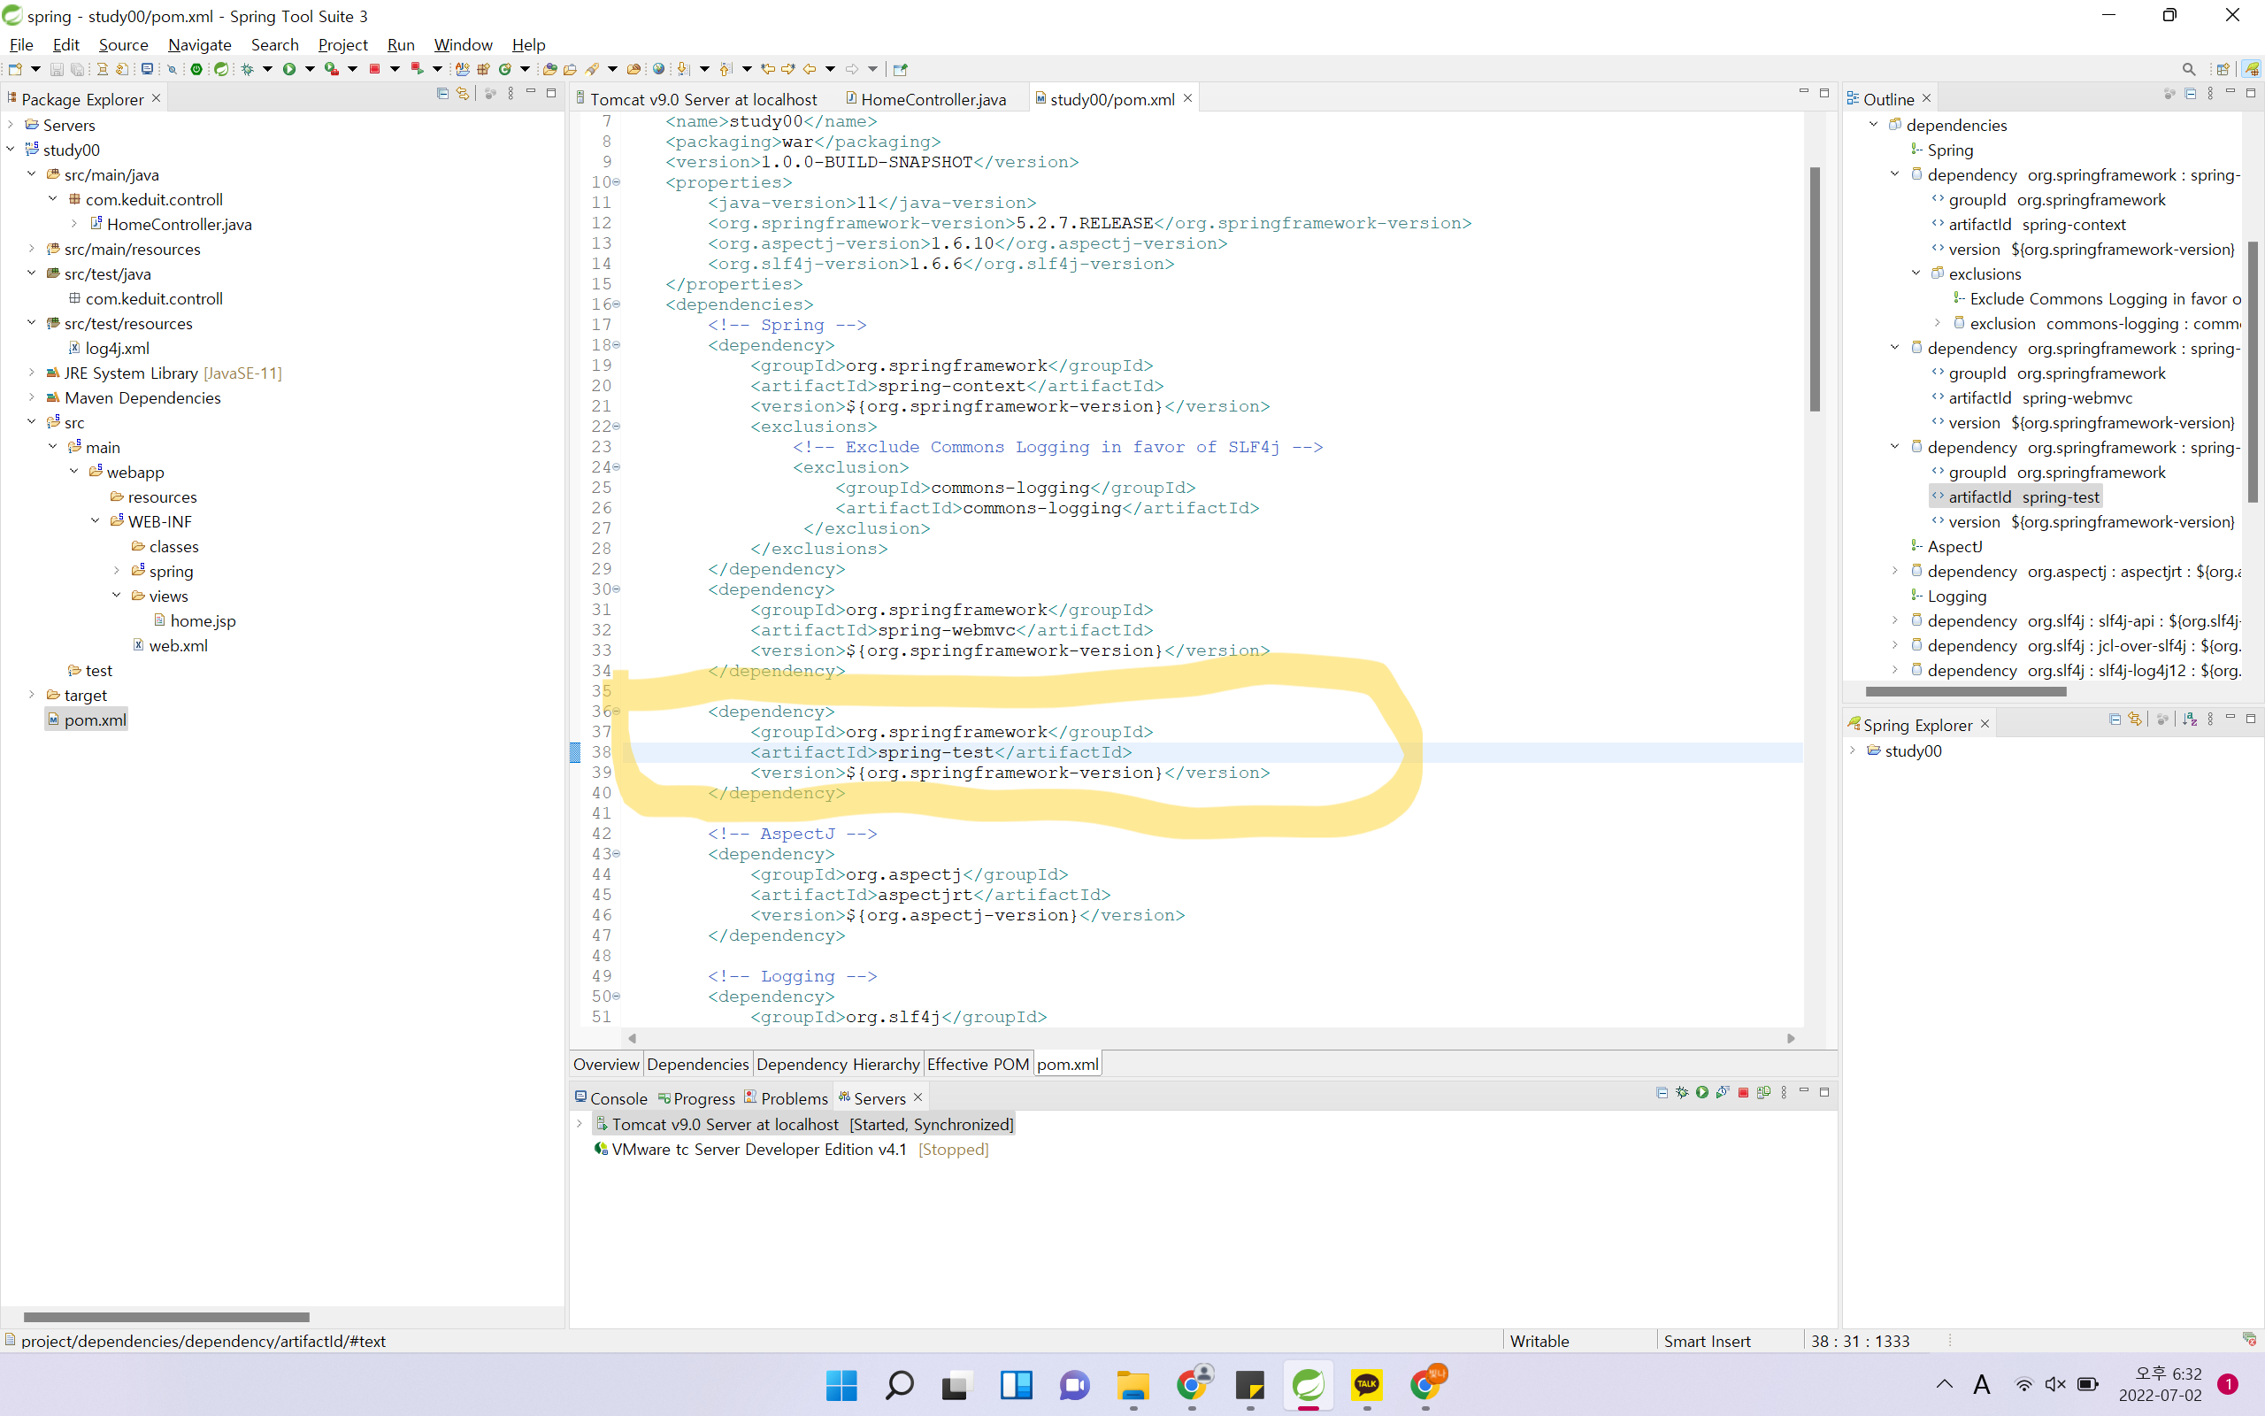Toggle Link with Editor in Package Explorer
The height and width of the screenshot is (1416, 2265).
463,94
